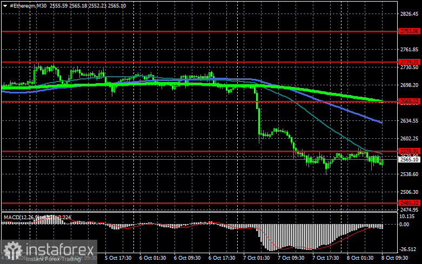Select the high price 2565.18 in the header
Image resolution: width=422 pixels, height=264 pixels.
click(78, 5)
